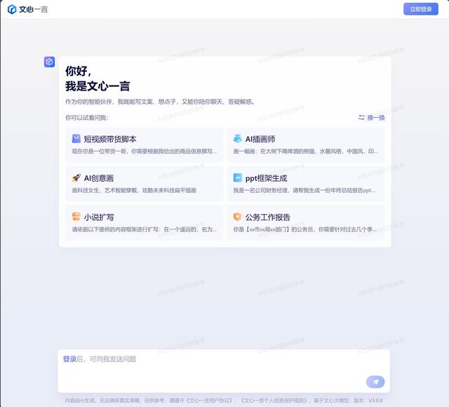Screen dimensions: 449x407
Task: Click the 小说扩写 card icon
Action: tap(76, 217)
